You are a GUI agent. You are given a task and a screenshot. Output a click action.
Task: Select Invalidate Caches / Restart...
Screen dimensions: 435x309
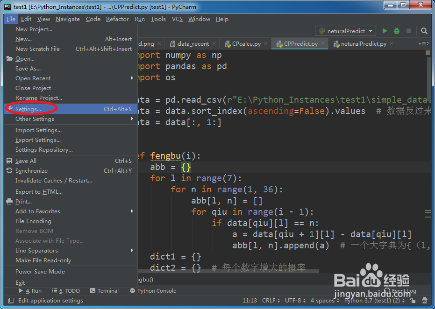pyautogui.click(x=71, y=181)
